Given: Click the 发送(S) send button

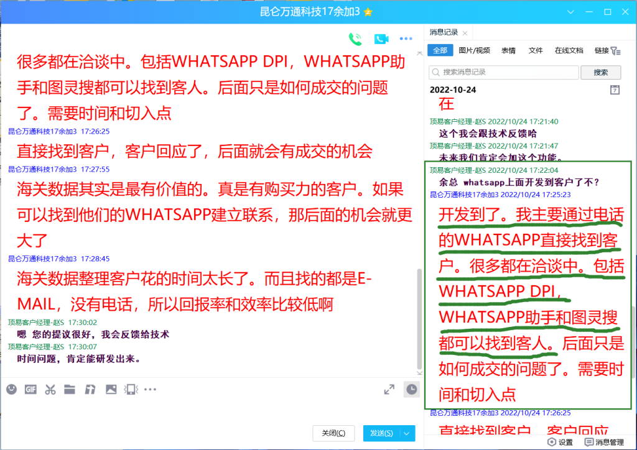Looking at the screenshot, I should 381,433.
